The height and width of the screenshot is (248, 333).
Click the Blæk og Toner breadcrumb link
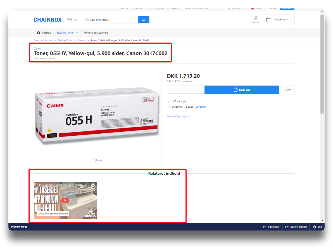[65, 40]
